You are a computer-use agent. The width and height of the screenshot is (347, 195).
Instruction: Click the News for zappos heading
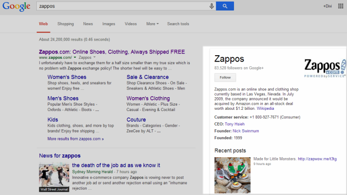coord(60,156)
